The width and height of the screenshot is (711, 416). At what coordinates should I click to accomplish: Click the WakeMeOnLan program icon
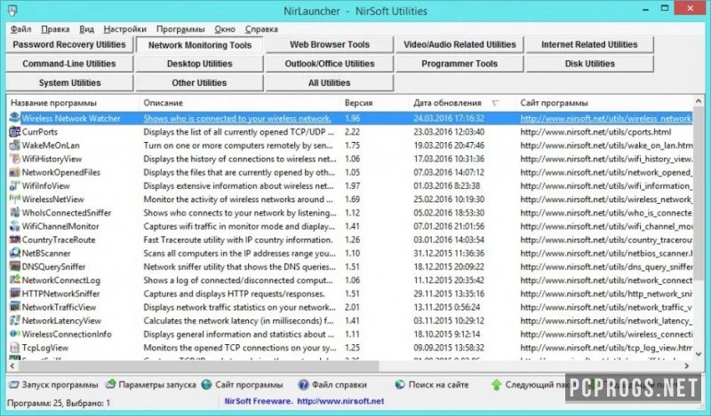coord(14,145)
